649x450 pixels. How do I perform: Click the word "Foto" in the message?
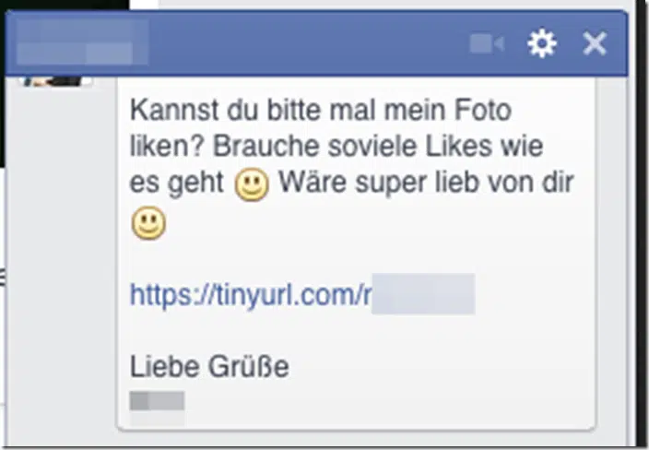tap(483, 110)
